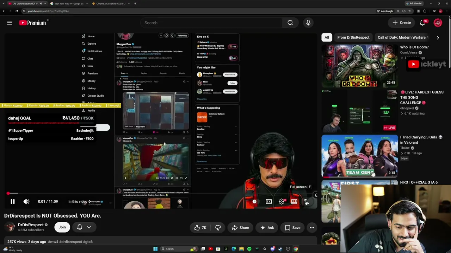Open the video player settings gear

282,202
